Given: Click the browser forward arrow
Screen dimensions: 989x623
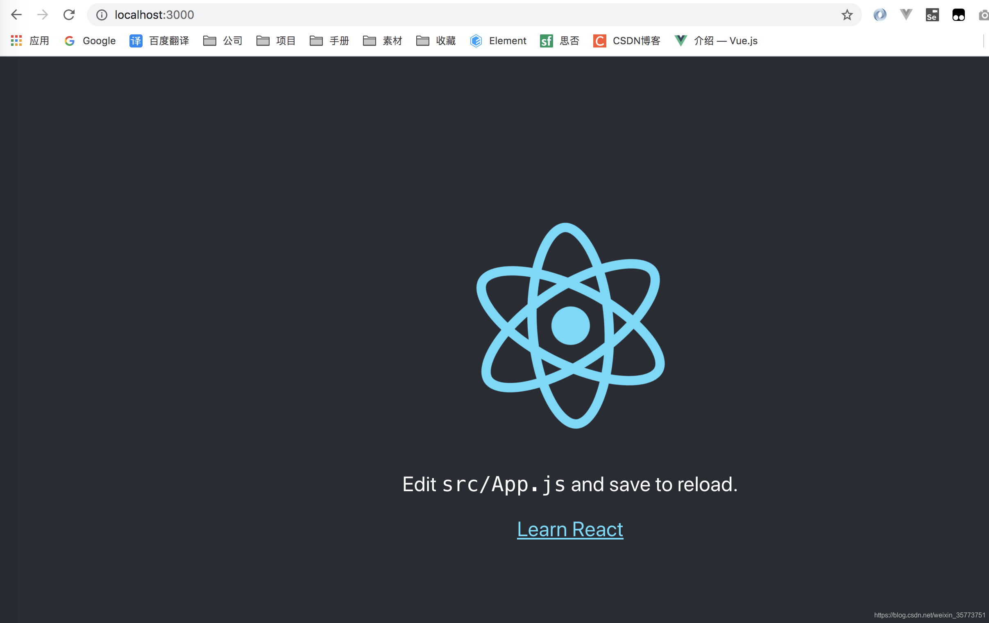Looking at the screenshot, I should tap(43, 15).
